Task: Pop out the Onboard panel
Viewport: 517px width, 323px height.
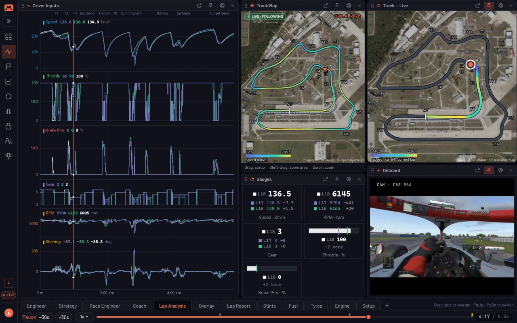Action: 477,170
